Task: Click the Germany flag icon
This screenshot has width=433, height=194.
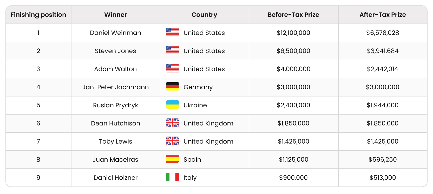Action: [x=173, y=87]
